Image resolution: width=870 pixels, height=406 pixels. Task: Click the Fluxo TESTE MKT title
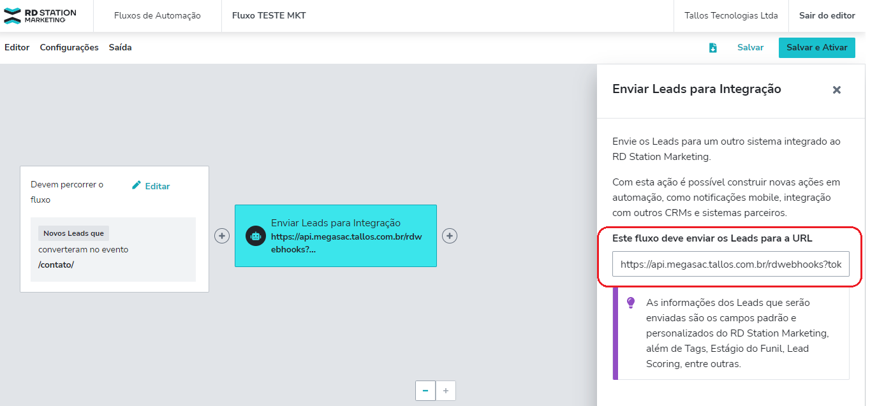tap(269, 16)
